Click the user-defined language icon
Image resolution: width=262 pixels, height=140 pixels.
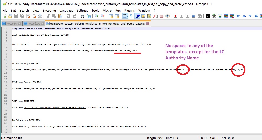tap(143, 16)
